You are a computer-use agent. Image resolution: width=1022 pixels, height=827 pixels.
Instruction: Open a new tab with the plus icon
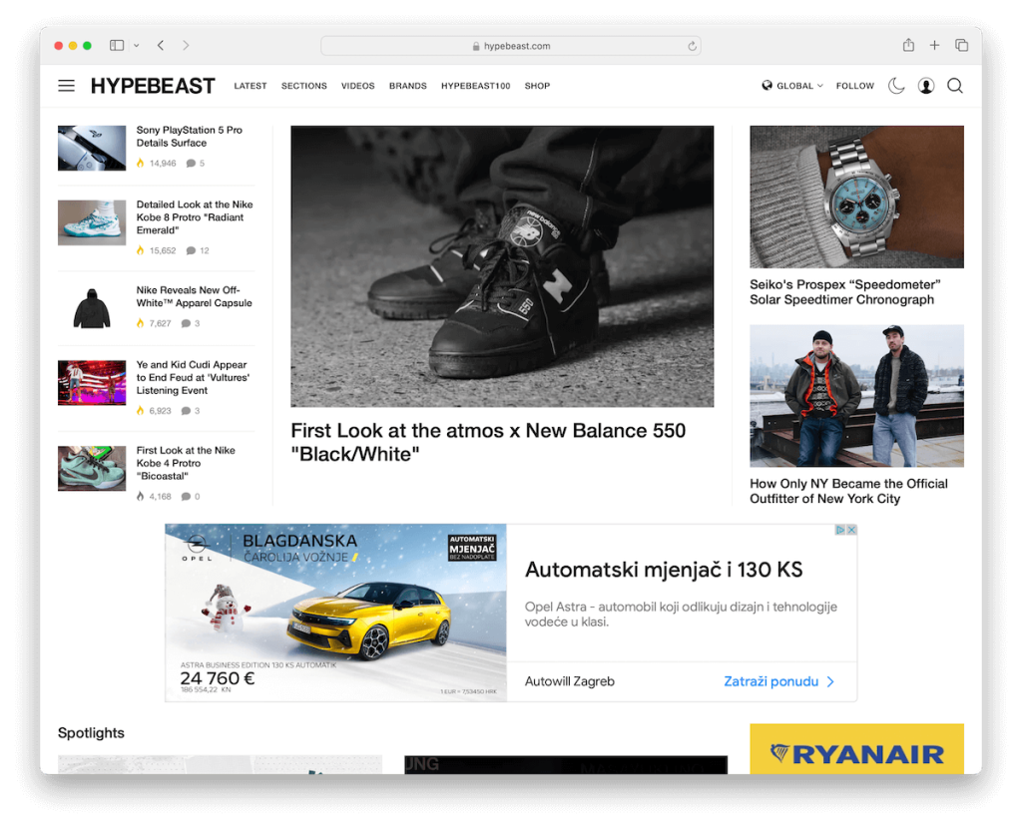point(934,45)
